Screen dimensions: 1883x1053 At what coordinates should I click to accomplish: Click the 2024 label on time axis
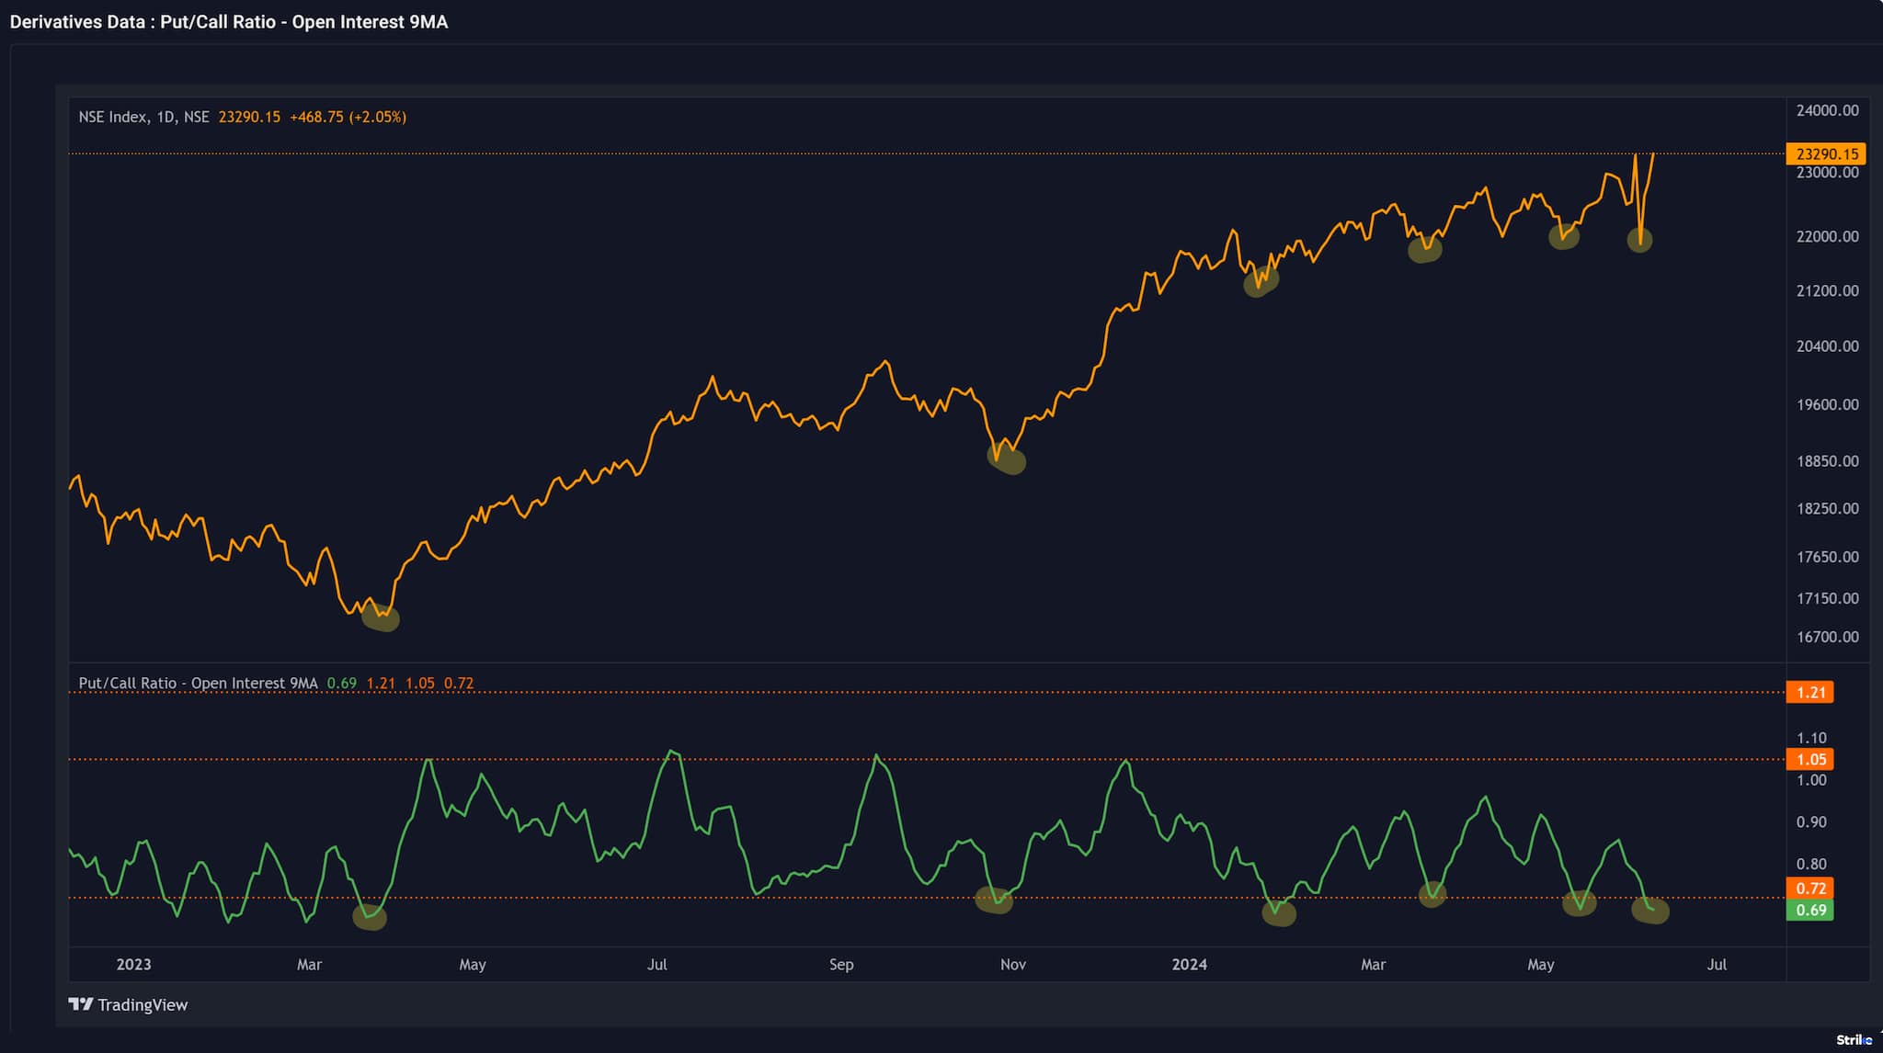tap(1189, 965)
